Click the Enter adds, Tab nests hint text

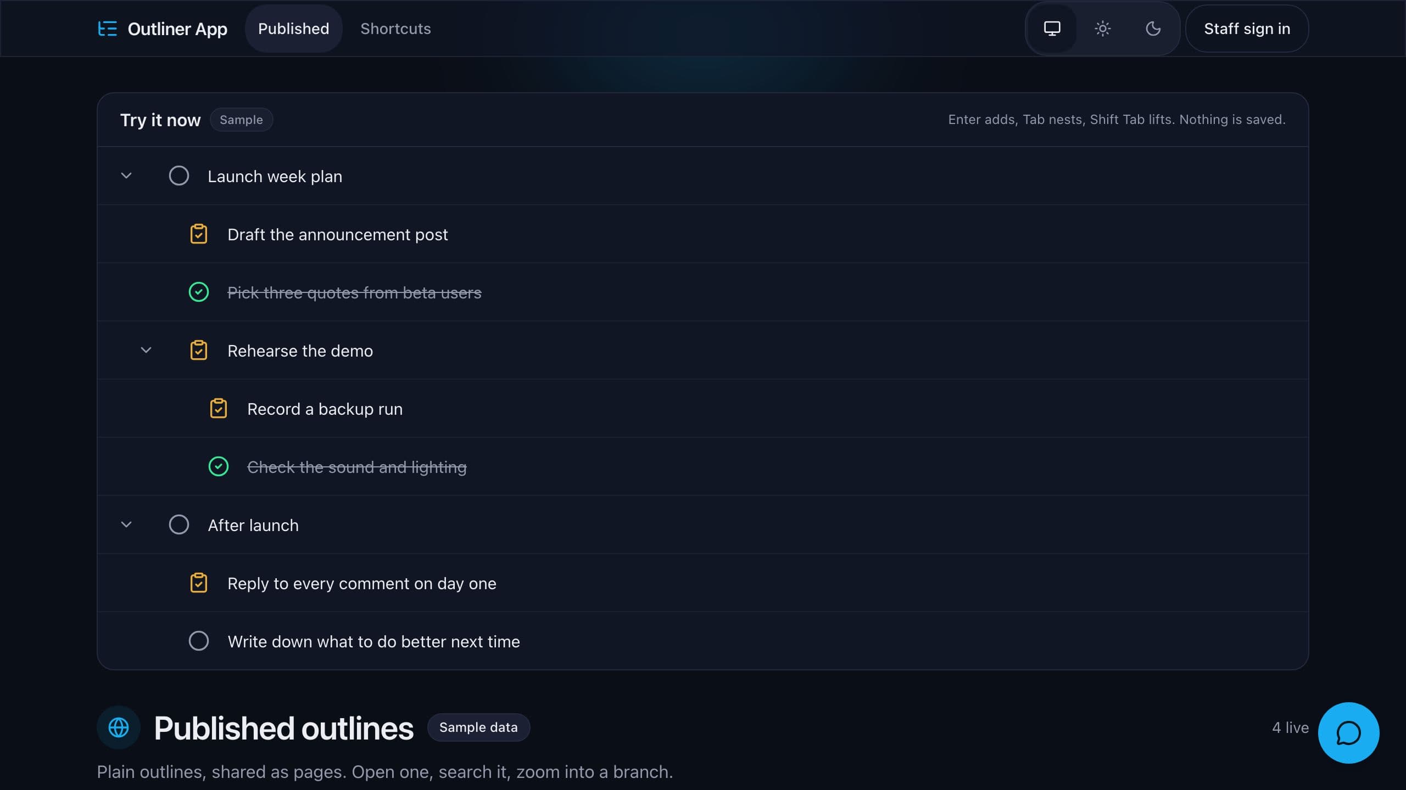pyautogui.click(x=1117, y=120)
